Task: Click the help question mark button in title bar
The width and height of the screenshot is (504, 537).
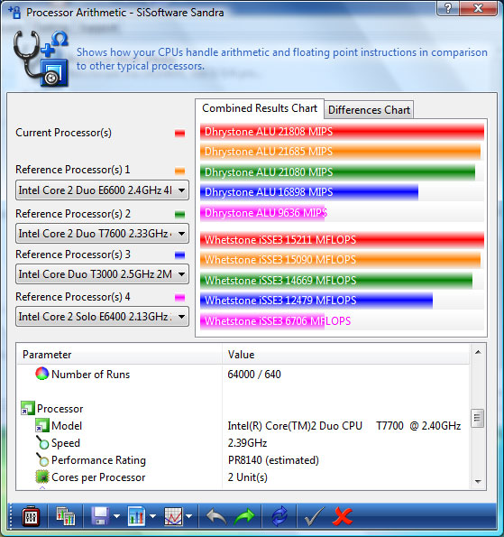Action: 448,8
